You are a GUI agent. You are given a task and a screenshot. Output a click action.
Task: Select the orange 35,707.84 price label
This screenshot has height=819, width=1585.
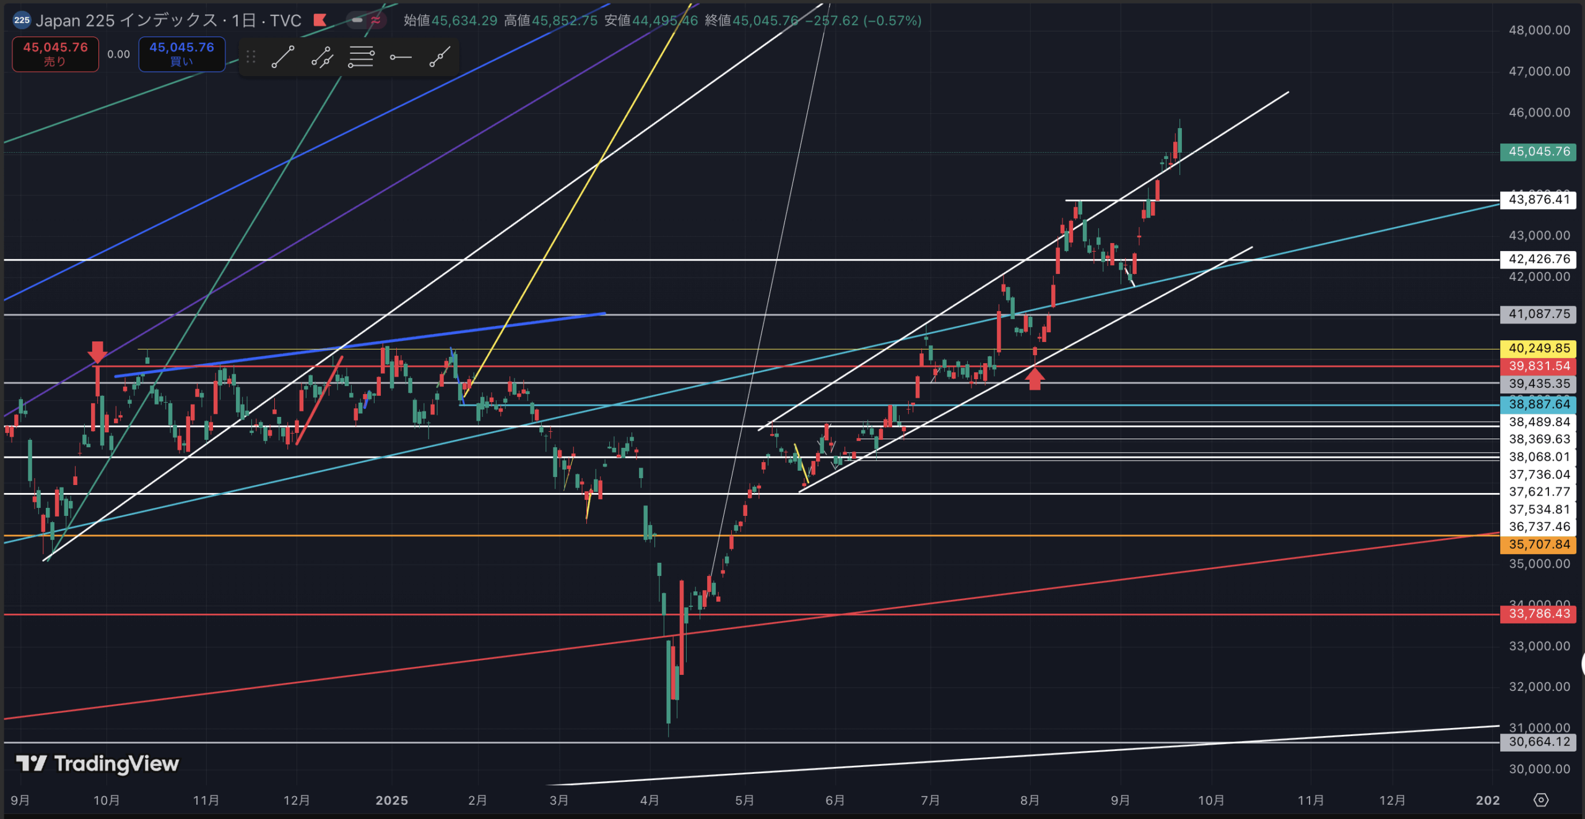coord(1538,544)
